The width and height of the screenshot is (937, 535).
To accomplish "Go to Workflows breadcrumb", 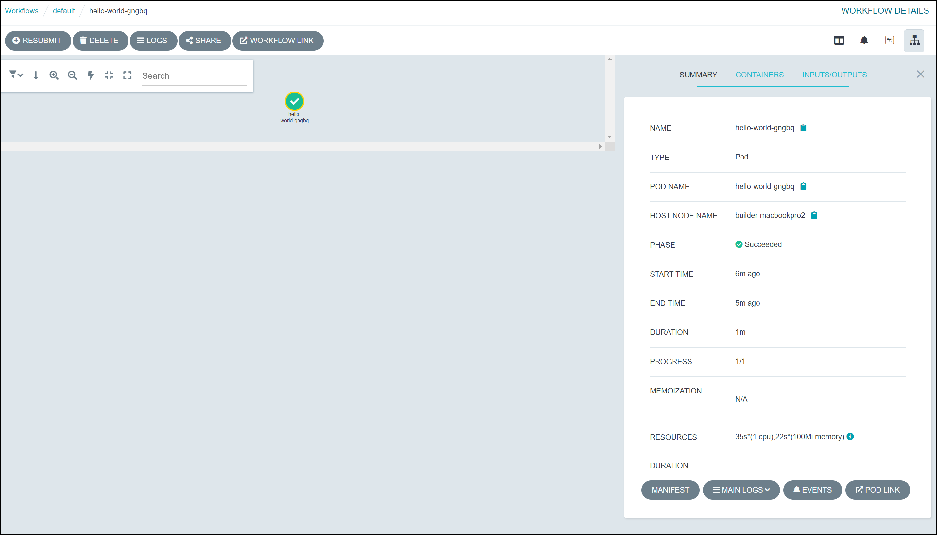I will [22, 11].
